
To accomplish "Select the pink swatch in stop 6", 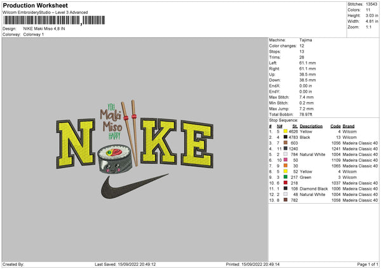I will [x=286, y=160].
